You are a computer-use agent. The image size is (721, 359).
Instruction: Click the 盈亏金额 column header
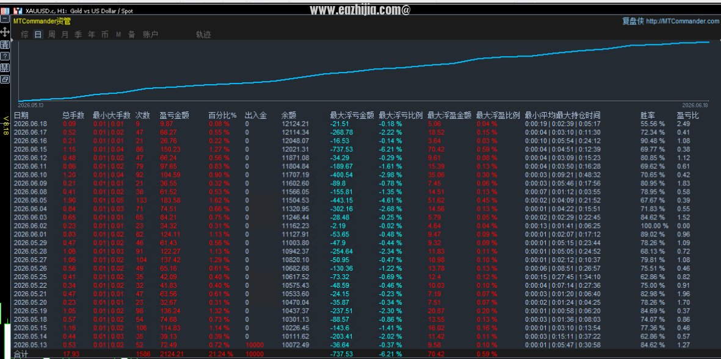[174, 115]
